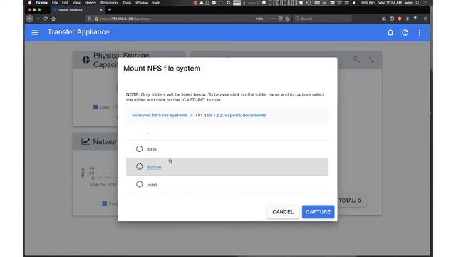
Task: Click the browser home icon
Action: (53, 19)
